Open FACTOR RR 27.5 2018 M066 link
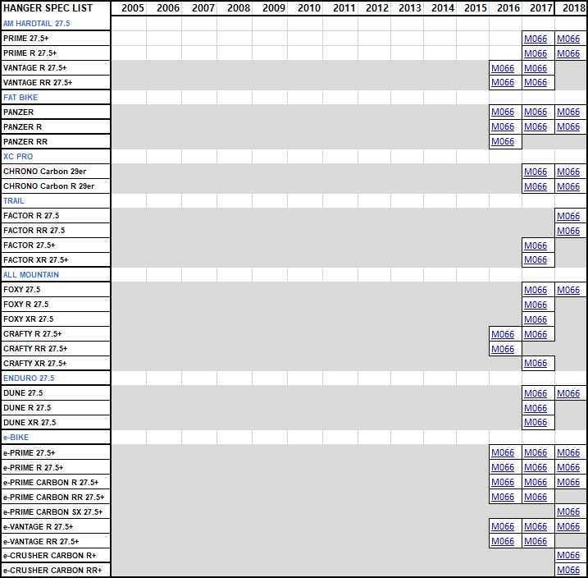Viewport: 588px width, 578px height. point(568,231)
